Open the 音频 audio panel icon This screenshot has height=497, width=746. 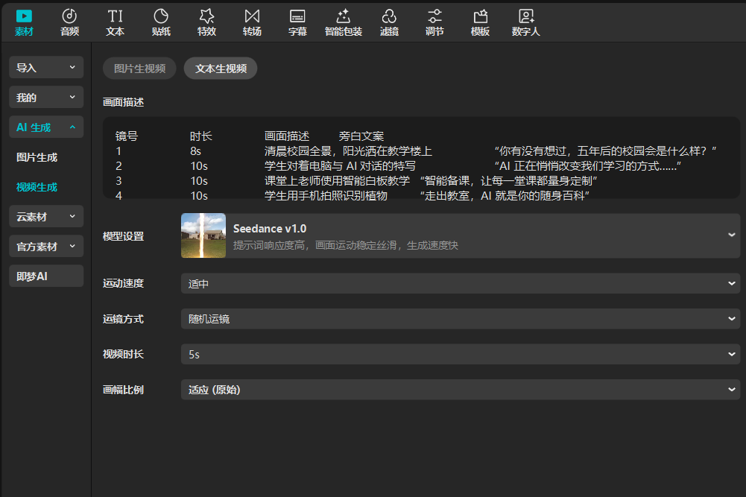(69, 22)
